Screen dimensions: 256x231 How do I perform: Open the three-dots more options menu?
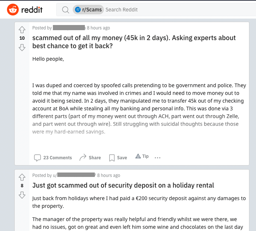click(158, 157)
